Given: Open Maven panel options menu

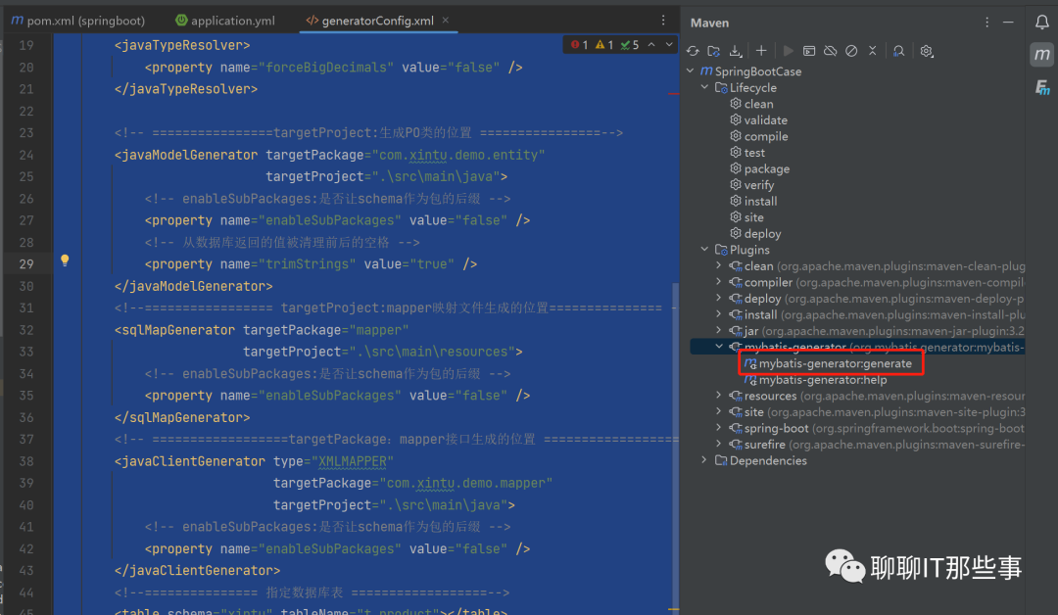Looking at the screenshot, I should tap(986, 23).
